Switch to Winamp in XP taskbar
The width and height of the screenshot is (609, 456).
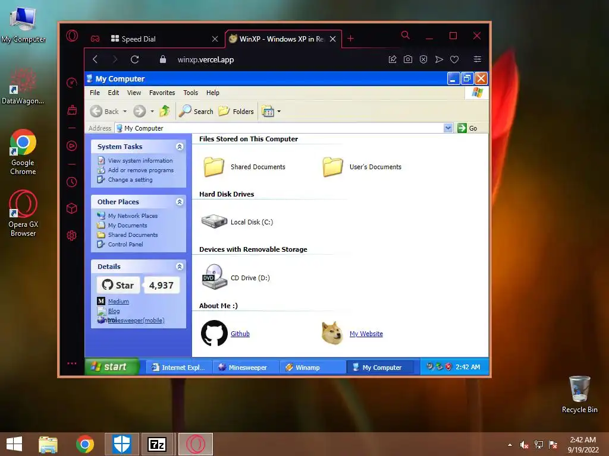(x=313, y=367)
